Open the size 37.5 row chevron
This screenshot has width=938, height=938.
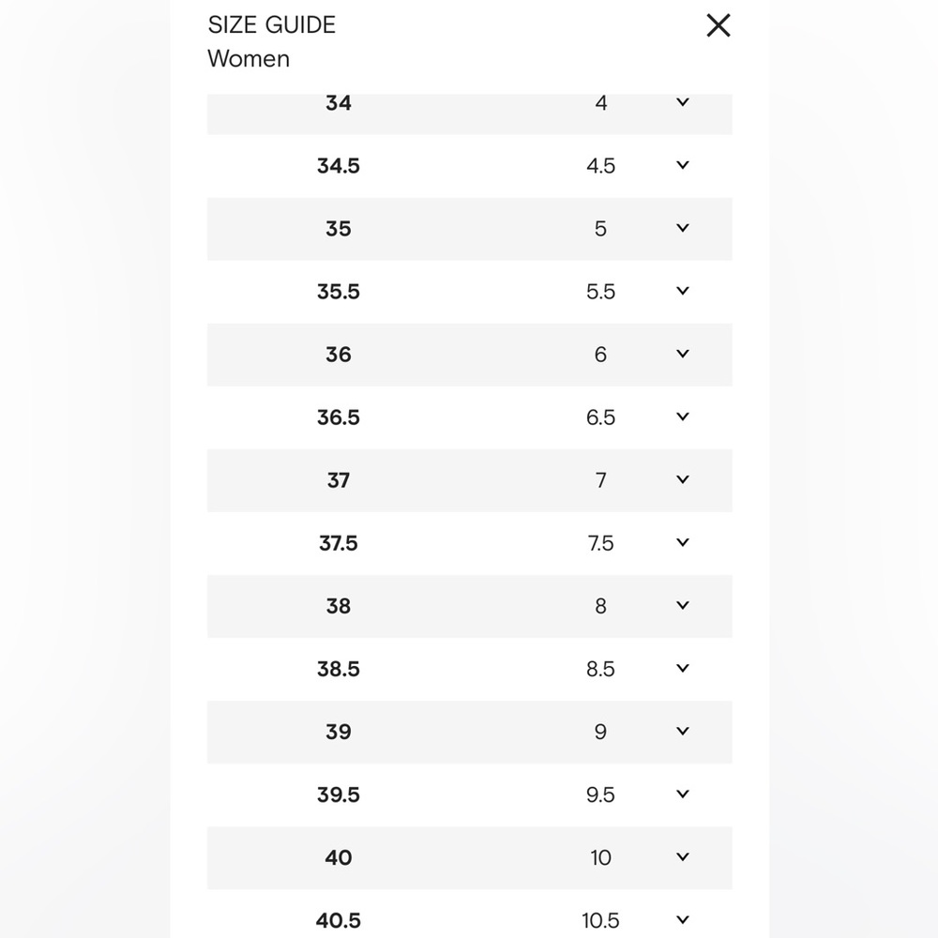coord(683,542)
